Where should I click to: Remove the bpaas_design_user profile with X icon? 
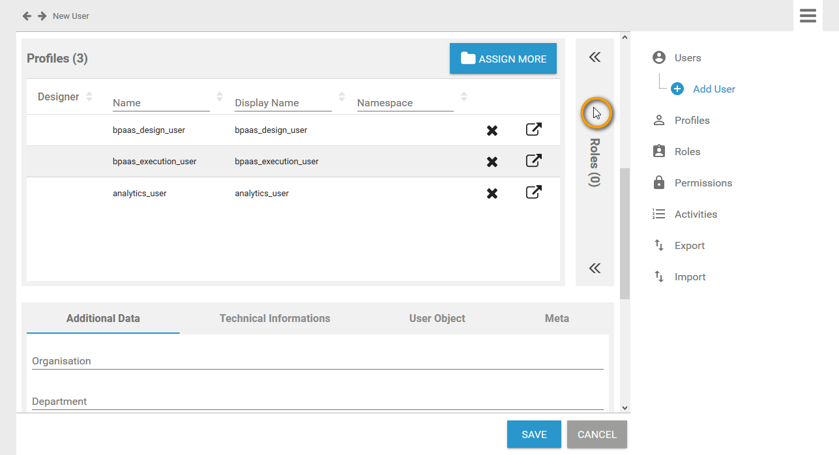[492, 130]
